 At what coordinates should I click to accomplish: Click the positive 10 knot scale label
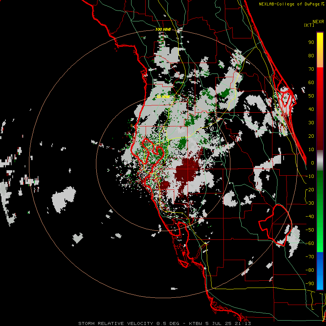tap(311, 150)
